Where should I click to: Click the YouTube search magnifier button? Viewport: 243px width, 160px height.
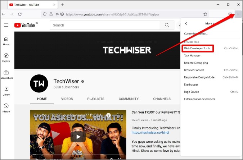pos(167,25)
